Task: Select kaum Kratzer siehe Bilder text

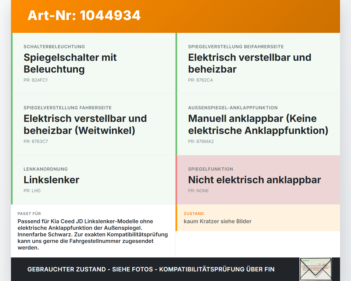Action: click(x=217, y=221)
